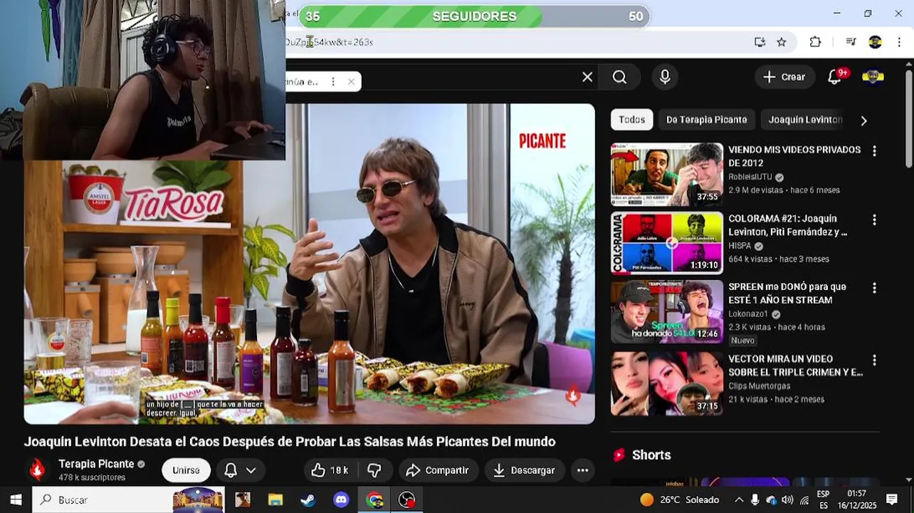Click the video player frame
The width and height of the screenshot is (914, 513).
[x=309, y=264]
